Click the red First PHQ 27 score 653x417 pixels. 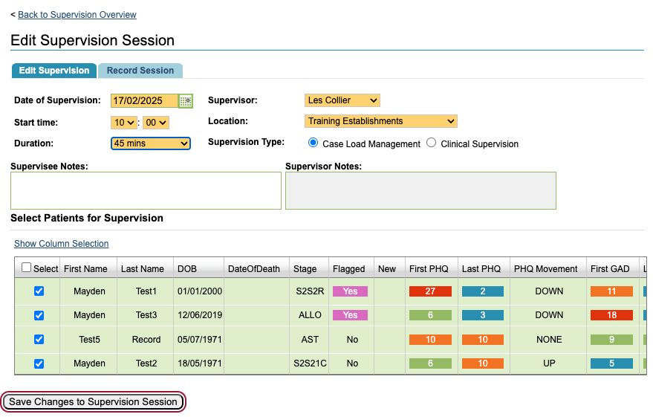coord(430,291)
